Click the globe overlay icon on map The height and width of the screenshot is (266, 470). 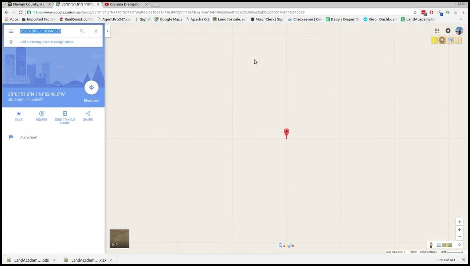(442, 40)
